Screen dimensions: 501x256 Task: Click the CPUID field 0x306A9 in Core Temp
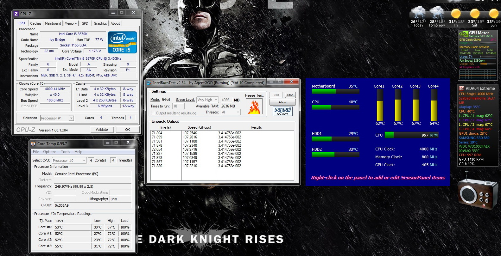pos(92,205)
